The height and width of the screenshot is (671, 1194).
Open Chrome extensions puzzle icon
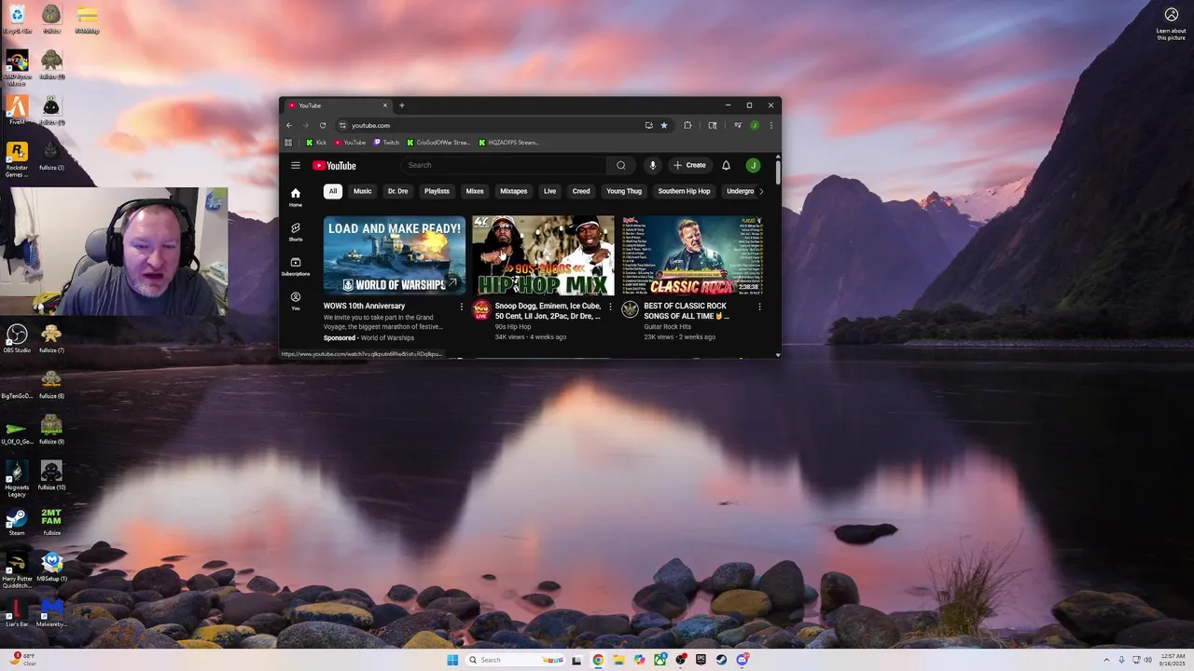[x=687, y=125]
